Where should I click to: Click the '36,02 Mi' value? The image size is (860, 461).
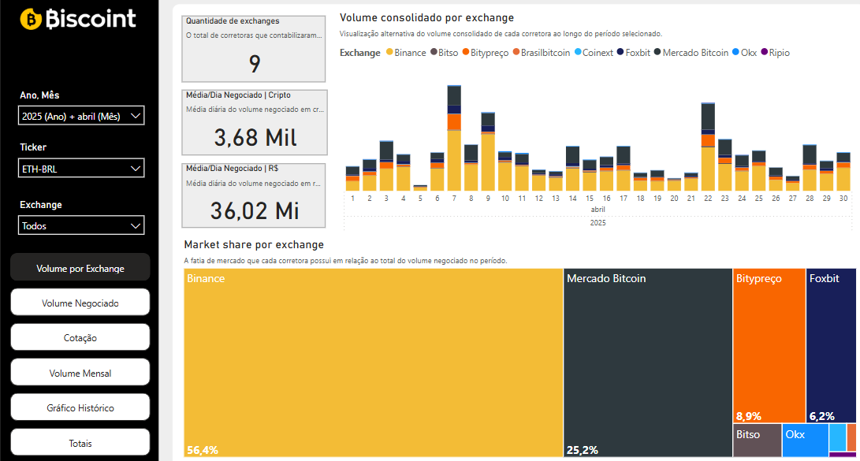(255, 210)
